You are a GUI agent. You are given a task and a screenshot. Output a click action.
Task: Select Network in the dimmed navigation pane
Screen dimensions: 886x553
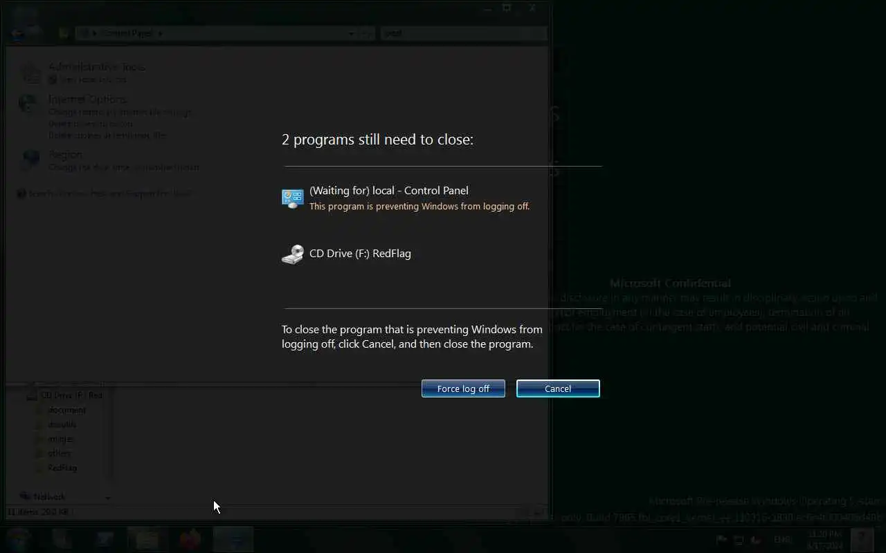[x=49, y=496]
